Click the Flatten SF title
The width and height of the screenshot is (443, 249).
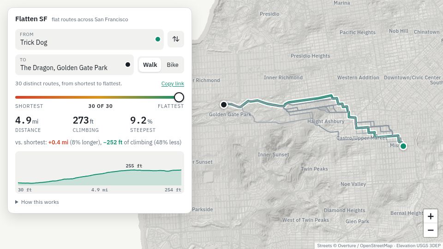pos(31,19)
